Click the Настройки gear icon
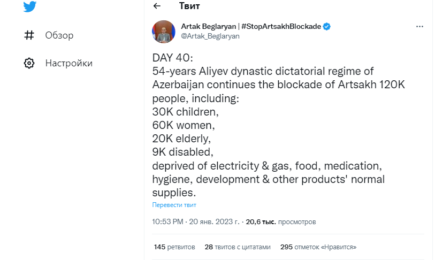The height and width of the screenshot is (260, 435). pos(29,63)
